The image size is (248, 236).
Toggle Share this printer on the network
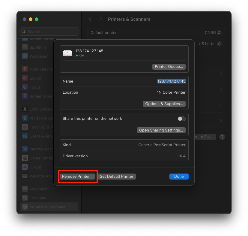181,119
